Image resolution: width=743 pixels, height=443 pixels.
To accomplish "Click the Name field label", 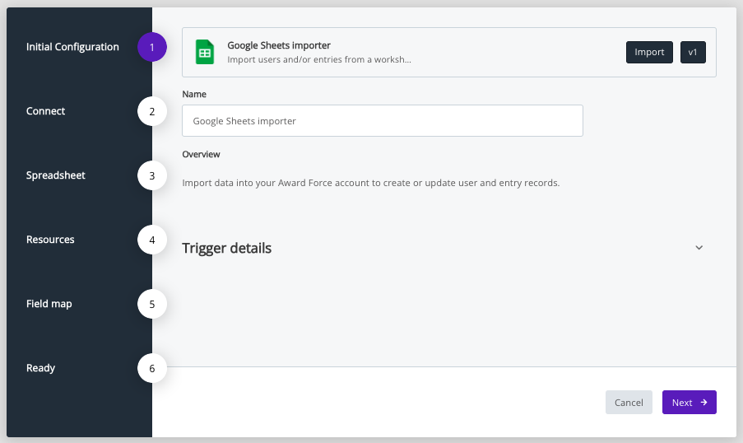I will tap(194, 94).
